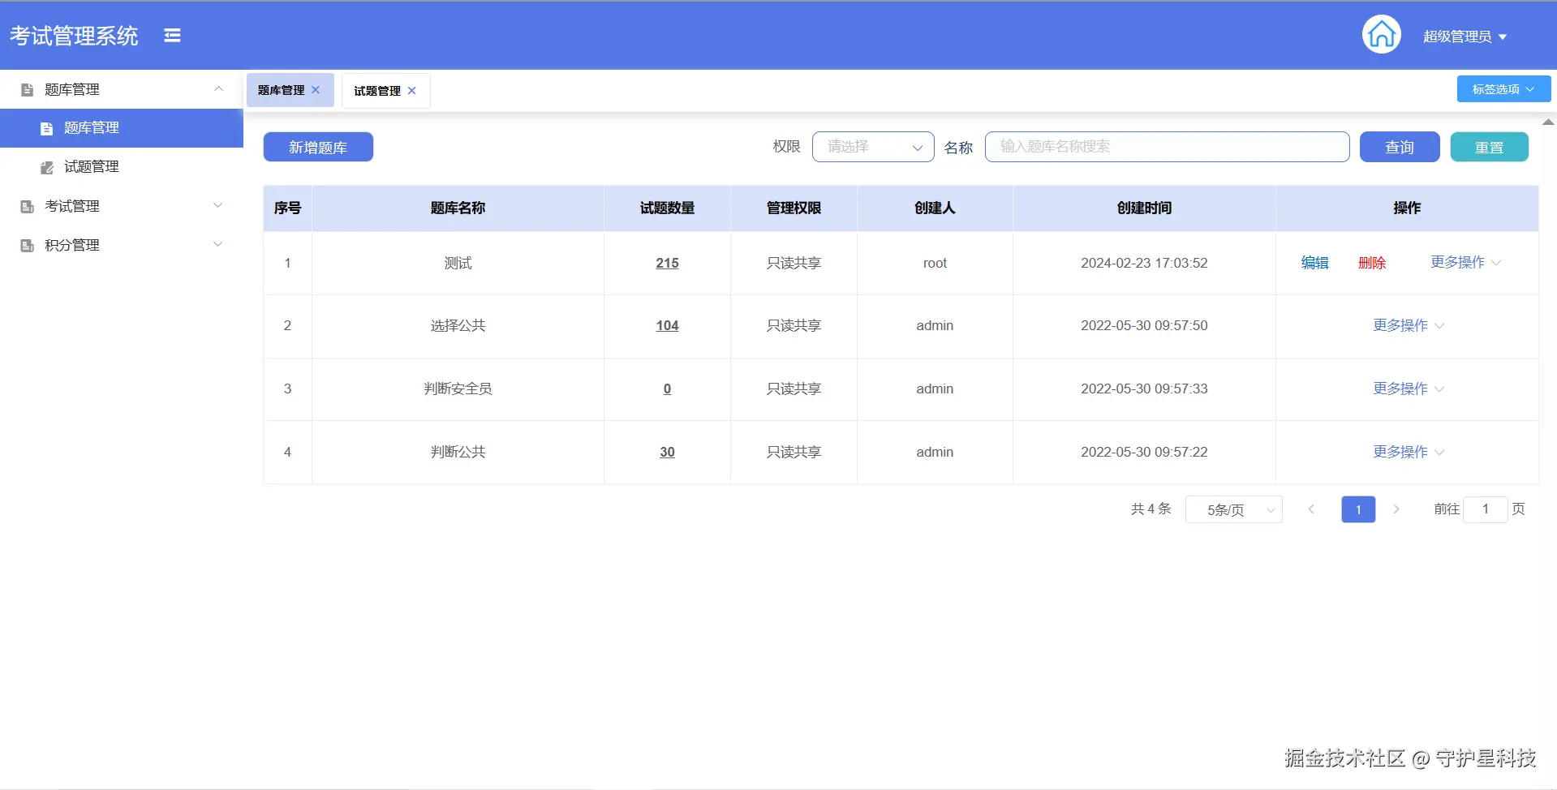Open the homepage via the house icon
Image resolution: width=1557 pixels, height=790 pixels.
[1381, 34]
